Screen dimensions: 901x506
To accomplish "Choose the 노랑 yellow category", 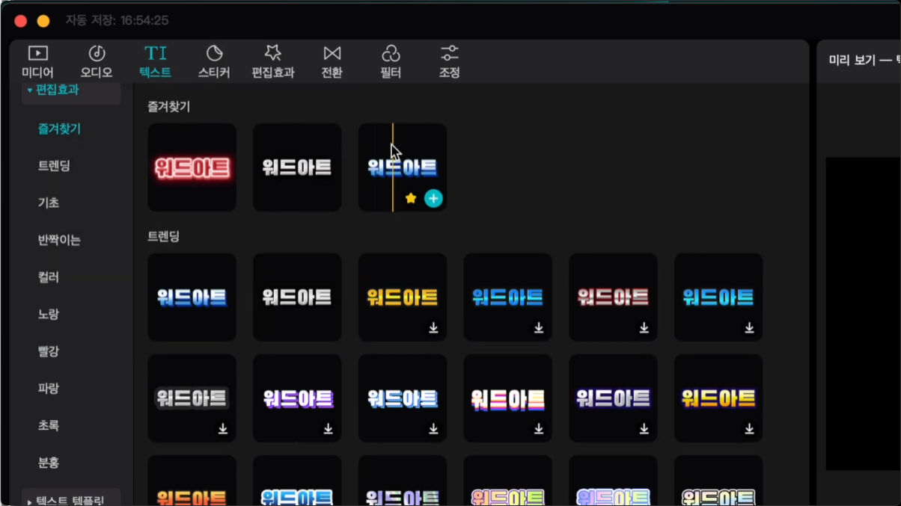I will pyautogui.click(x=49, y=314).
